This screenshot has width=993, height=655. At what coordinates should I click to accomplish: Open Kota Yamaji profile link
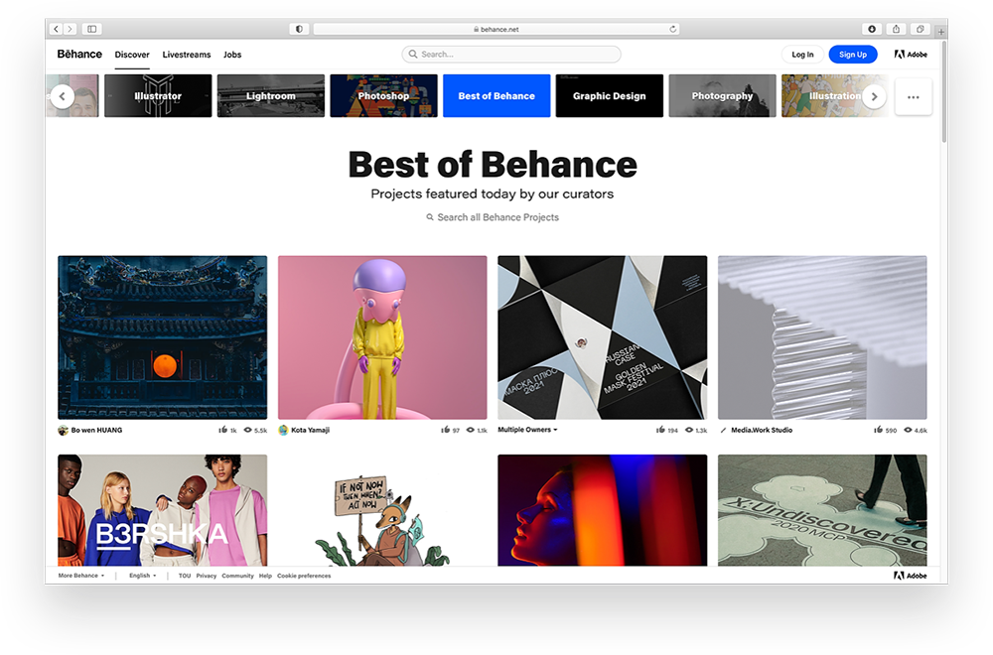310,431
